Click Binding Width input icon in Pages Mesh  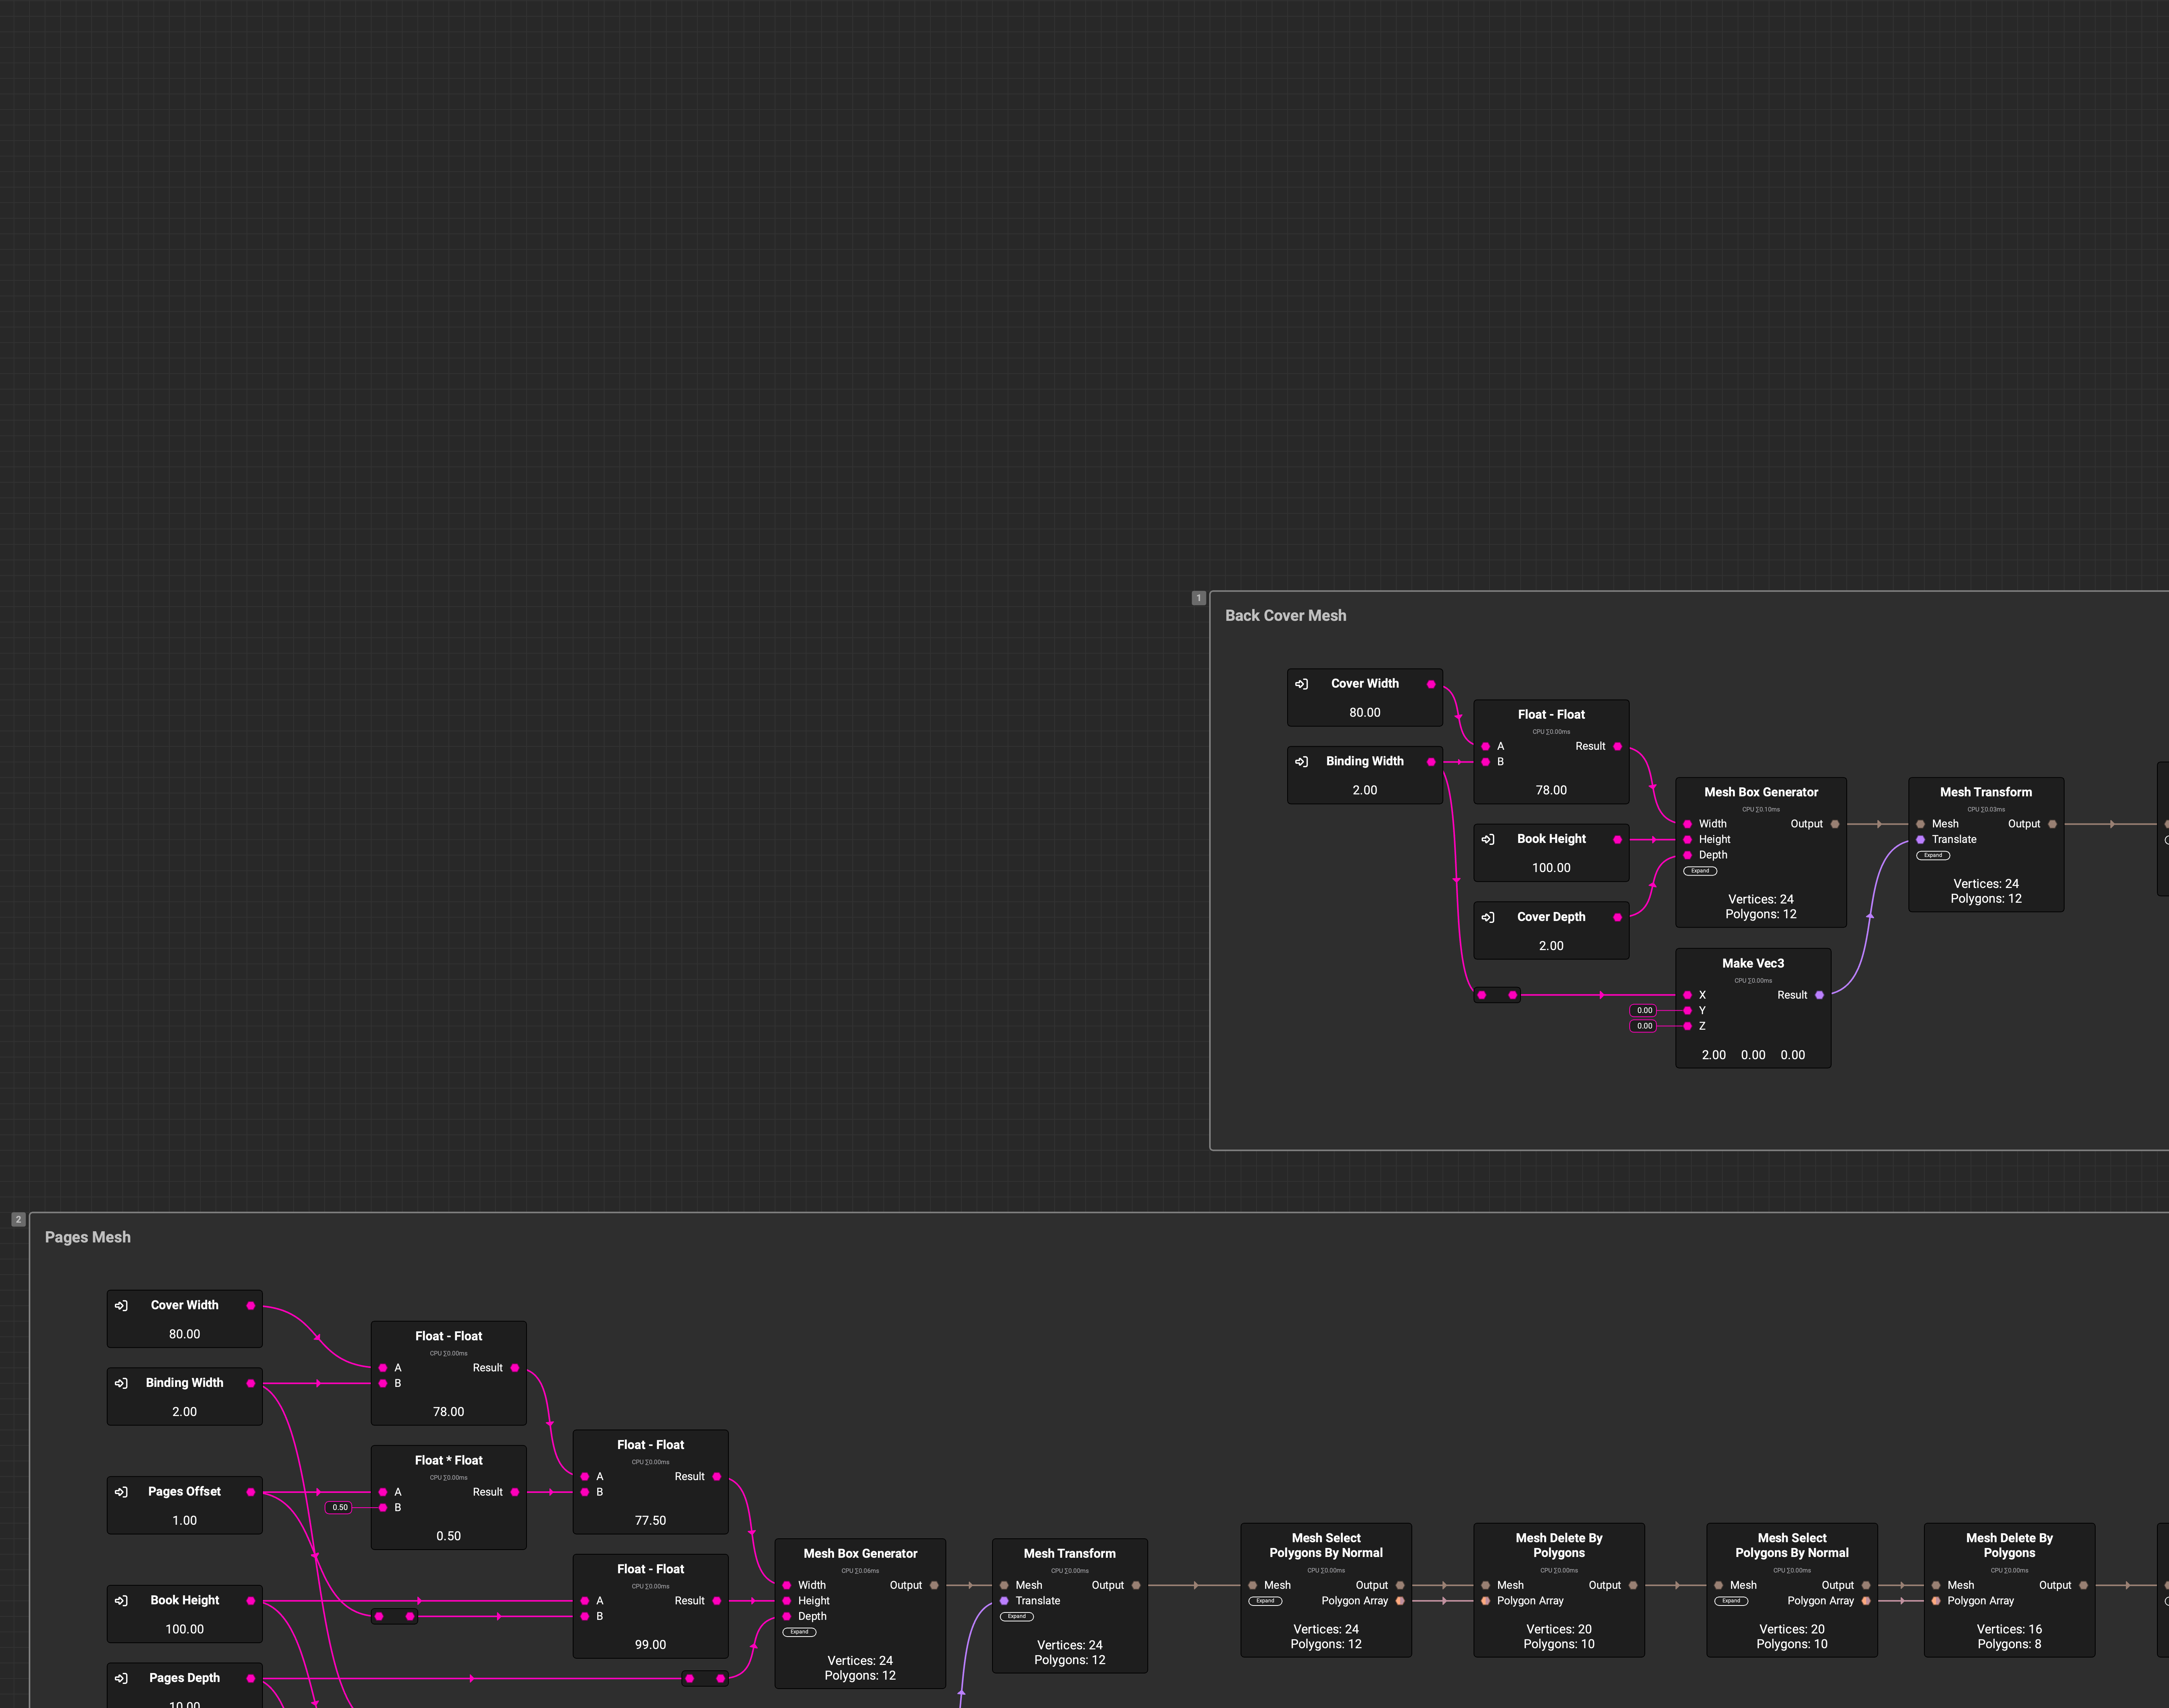point(121,1383)
